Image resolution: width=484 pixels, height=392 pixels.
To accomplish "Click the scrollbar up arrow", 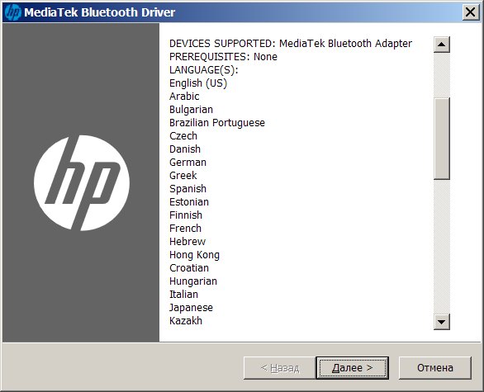I will pyautogui.click(x=441, y=45).
